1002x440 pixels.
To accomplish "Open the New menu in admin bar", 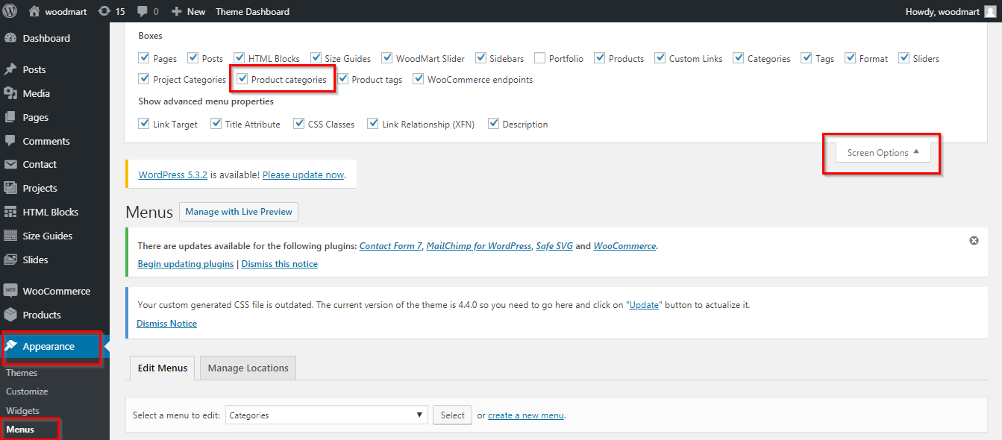I will (x=188, y=11).
